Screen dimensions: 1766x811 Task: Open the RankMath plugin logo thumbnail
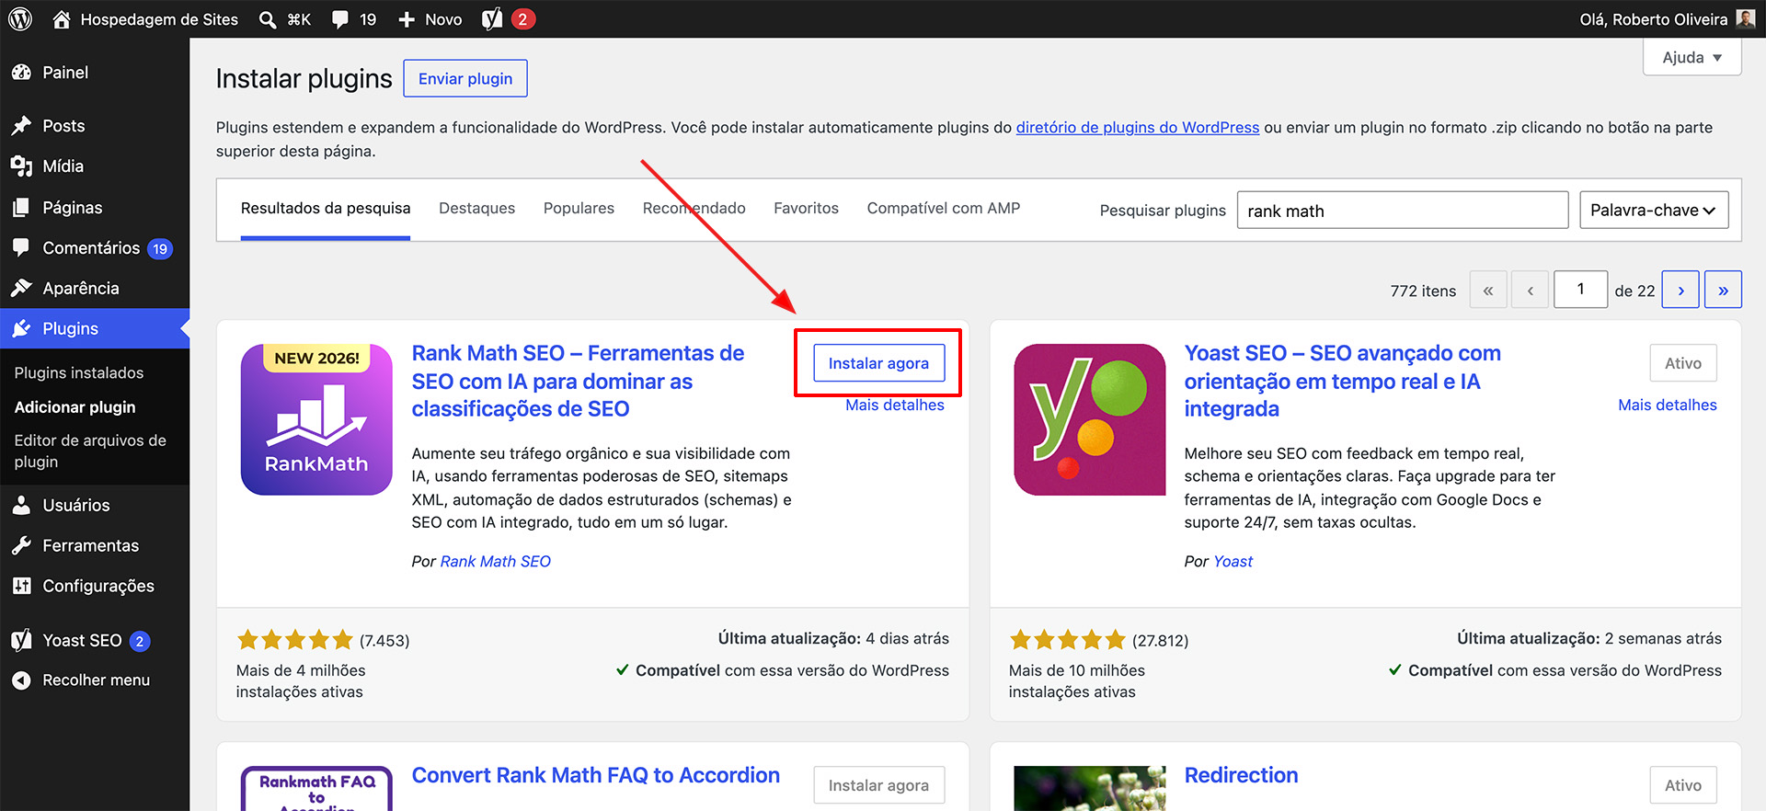coord(316,419)
